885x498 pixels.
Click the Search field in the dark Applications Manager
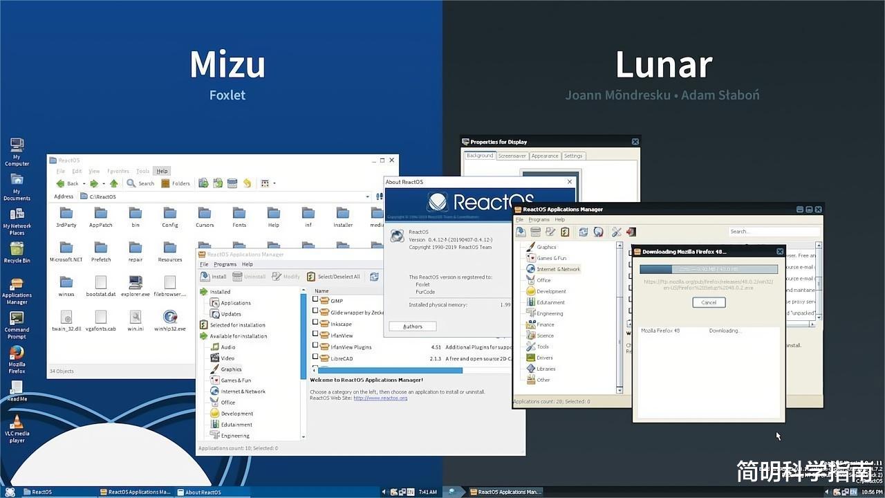[774, 232]
